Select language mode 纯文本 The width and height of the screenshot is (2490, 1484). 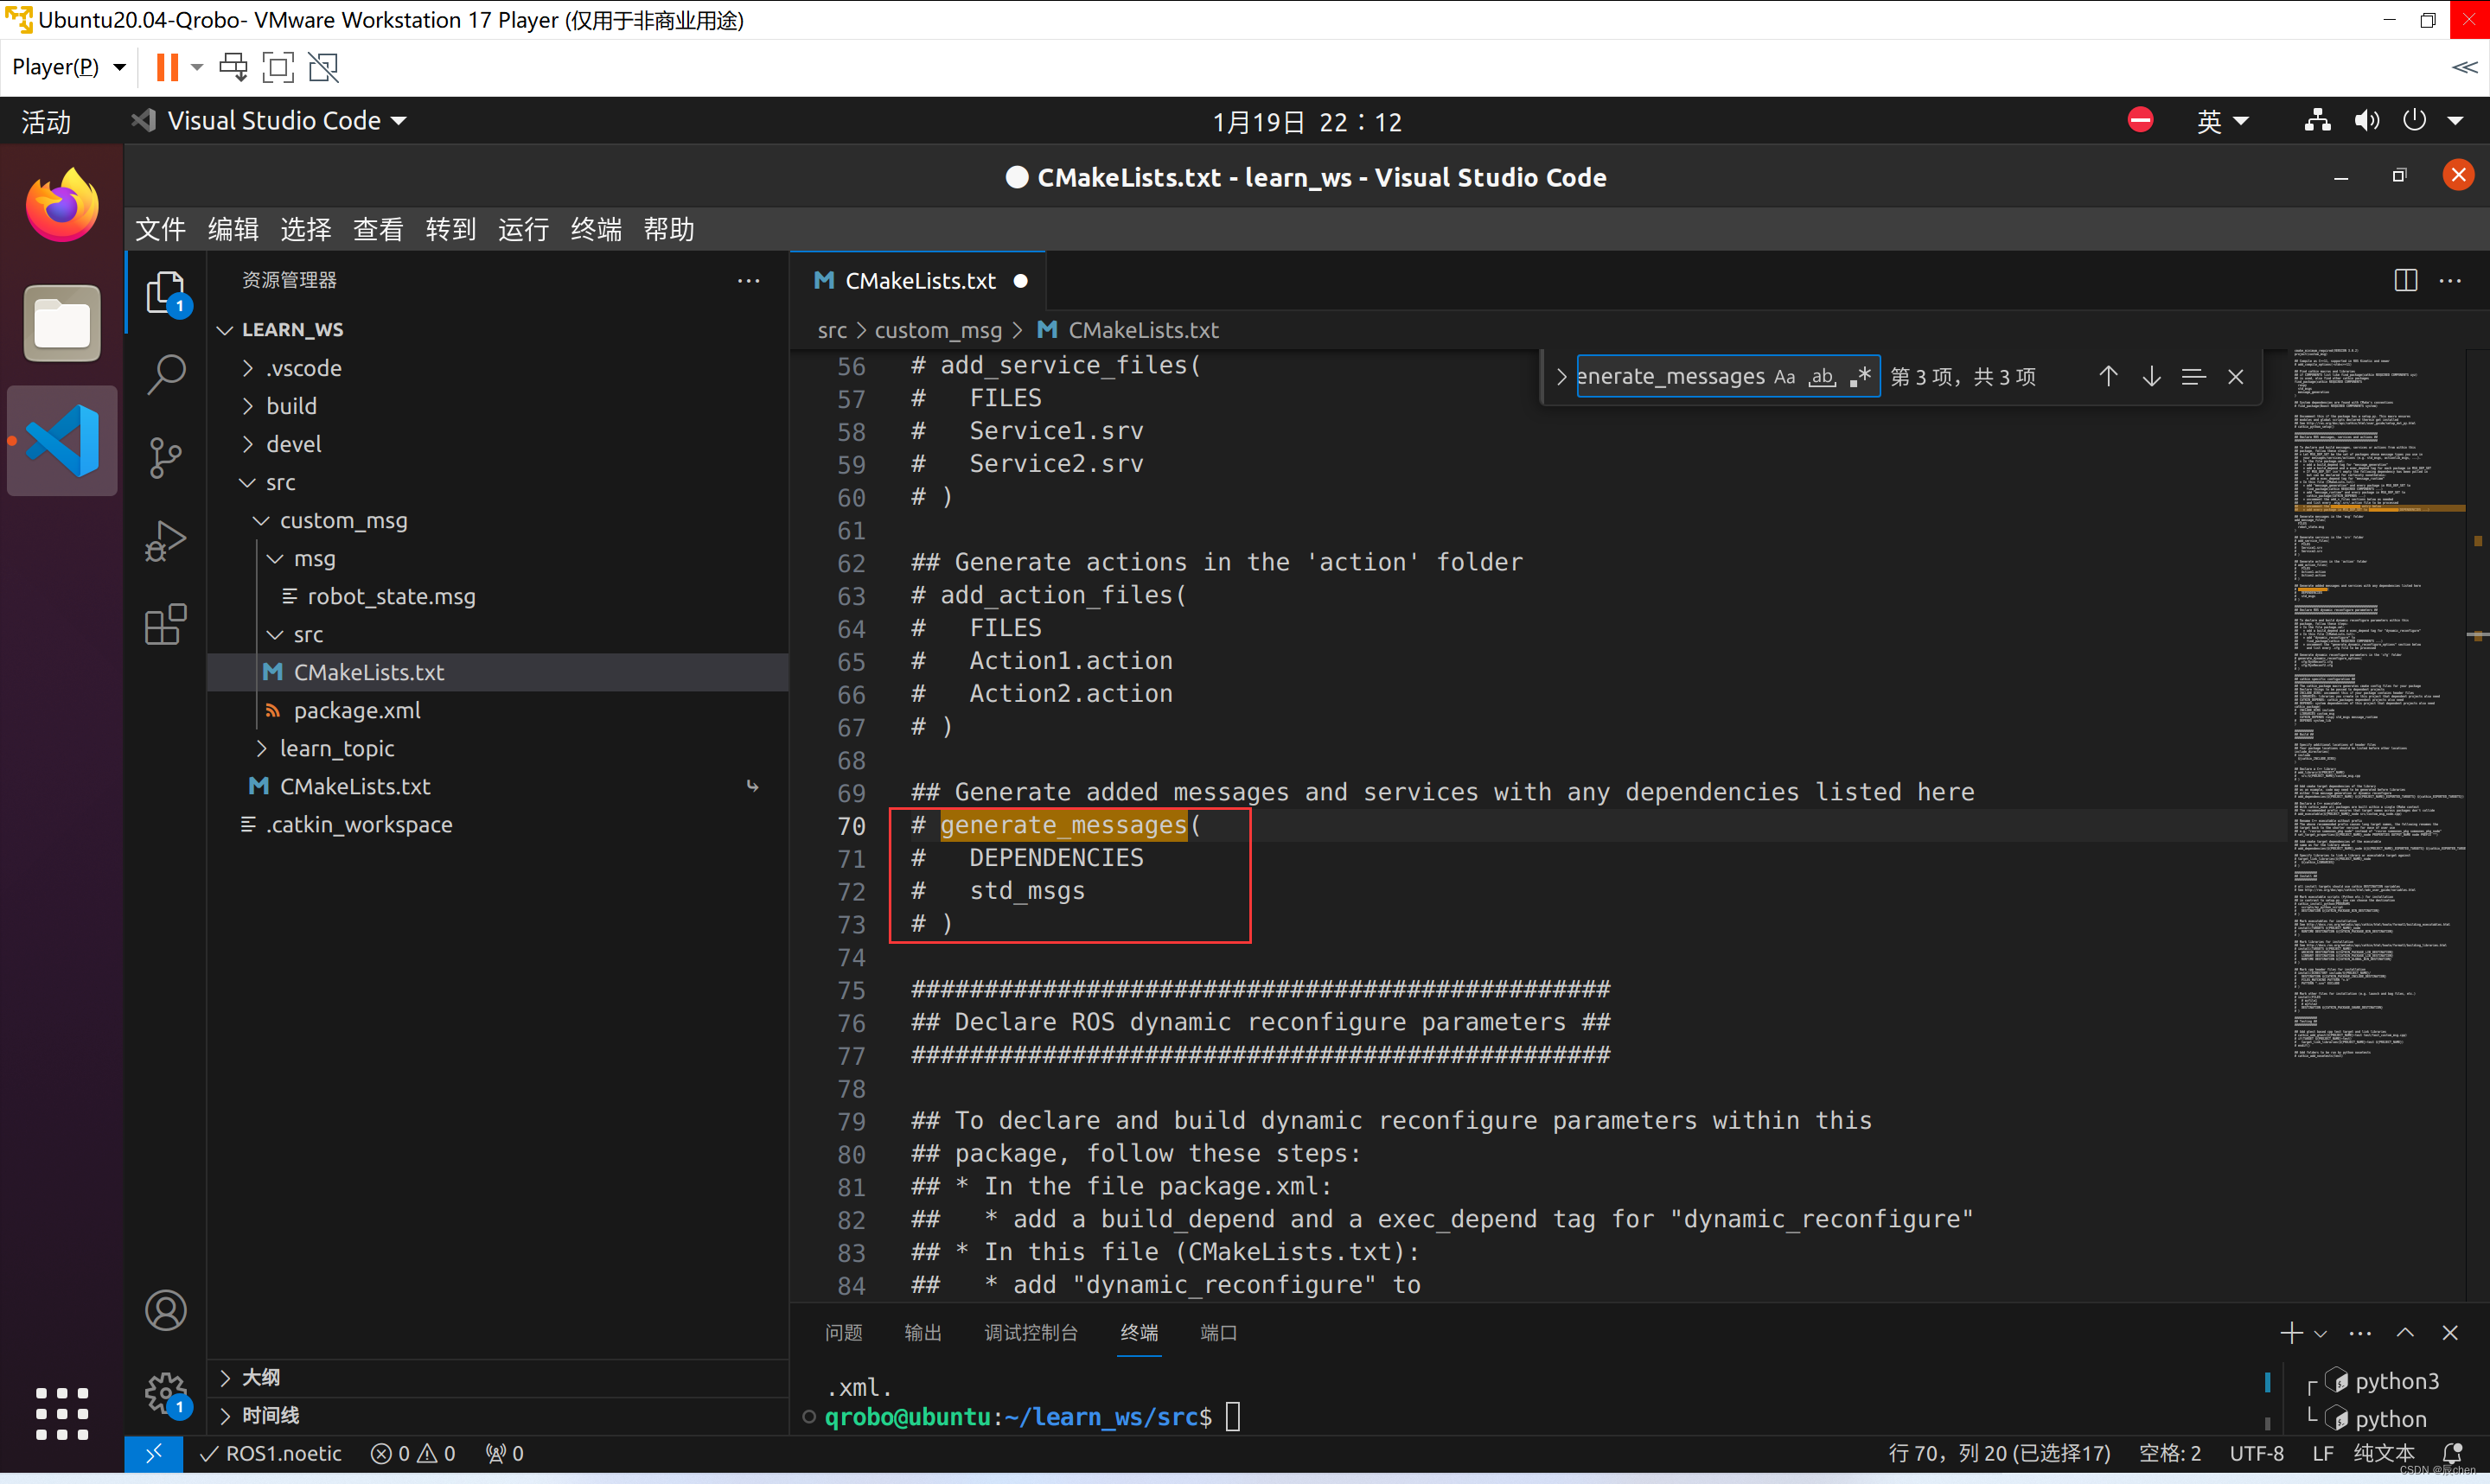pyautogui.click(x=2384, y=1453)
